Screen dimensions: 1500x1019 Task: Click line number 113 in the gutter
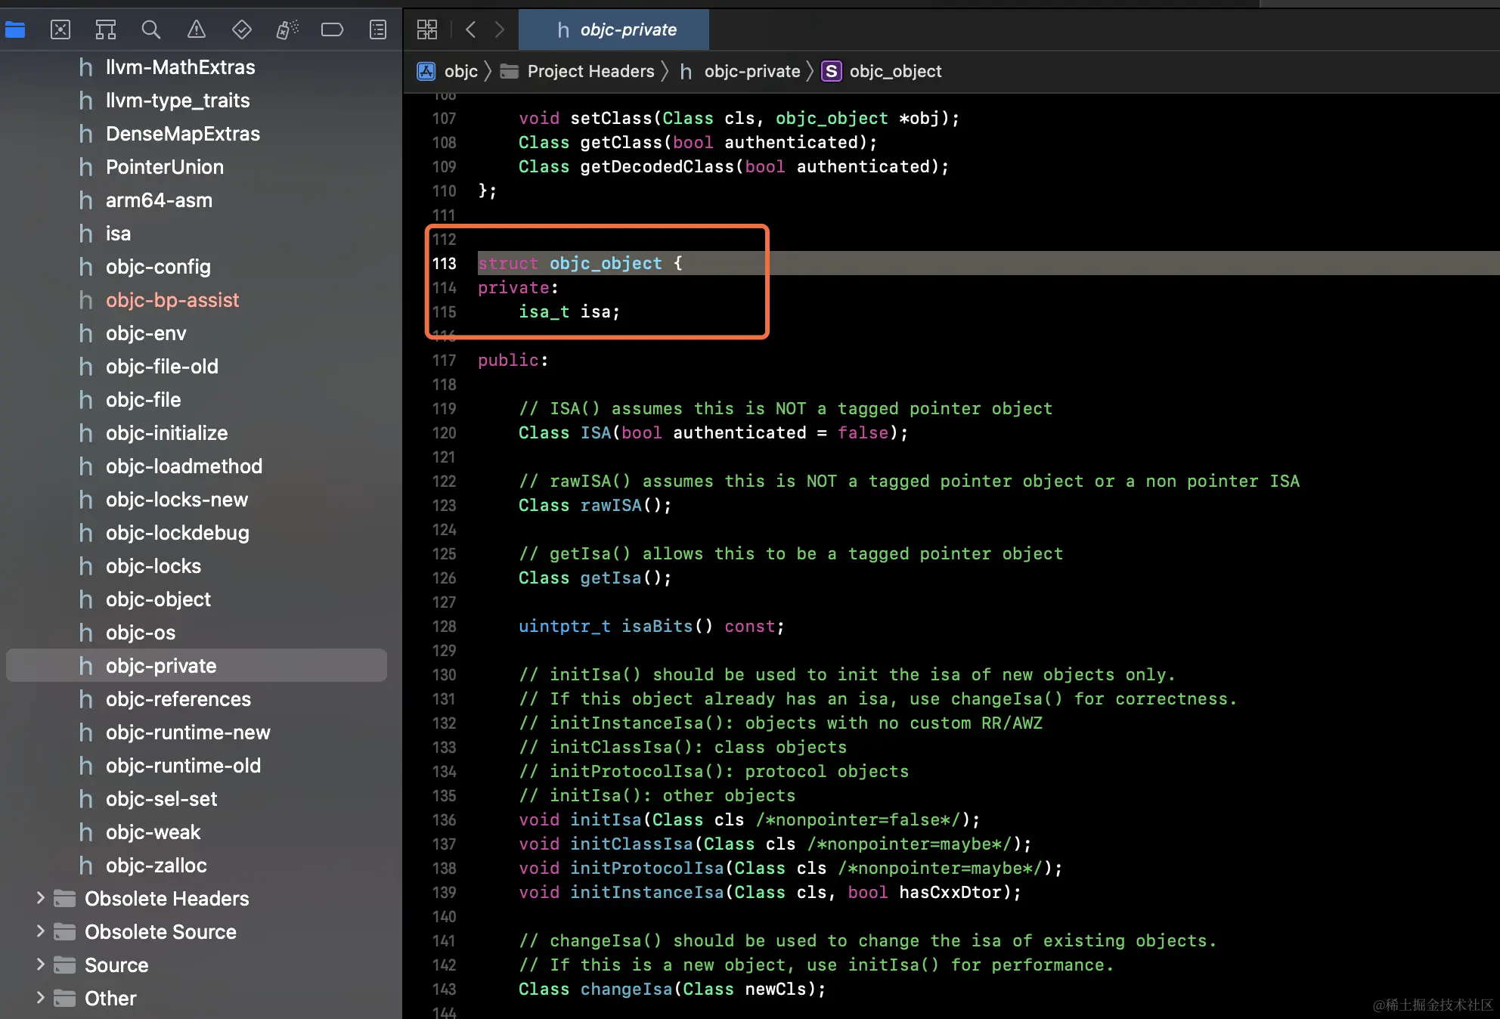click(445, 264)
